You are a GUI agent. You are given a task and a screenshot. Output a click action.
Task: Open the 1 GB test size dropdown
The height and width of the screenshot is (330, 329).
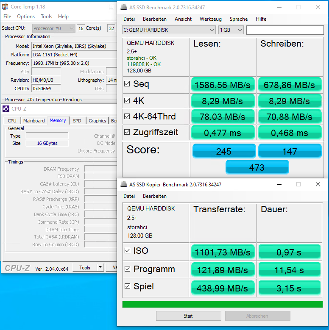pos(231,30)
